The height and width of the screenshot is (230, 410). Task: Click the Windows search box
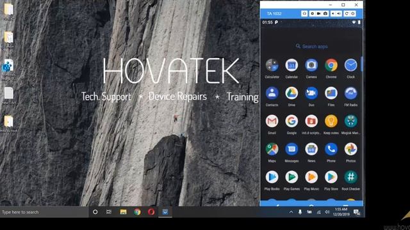[x=44, y=212]
